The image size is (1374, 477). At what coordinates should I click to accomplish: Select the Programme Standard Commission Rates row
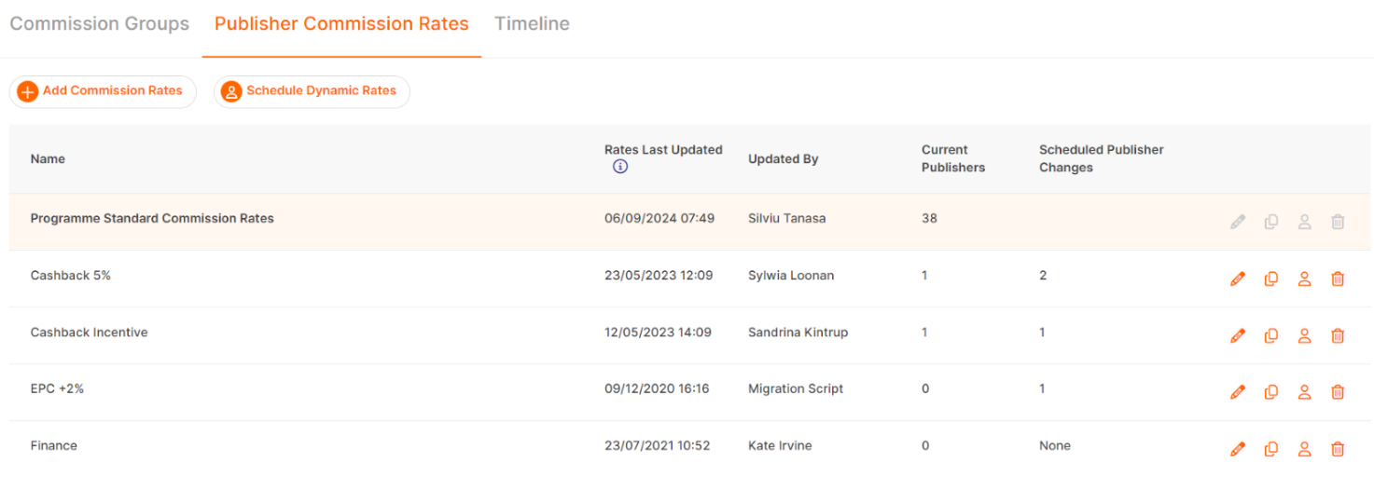point(152,219)
